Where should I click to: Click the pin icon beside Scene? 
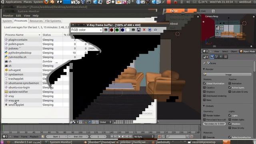click(204, 63)
